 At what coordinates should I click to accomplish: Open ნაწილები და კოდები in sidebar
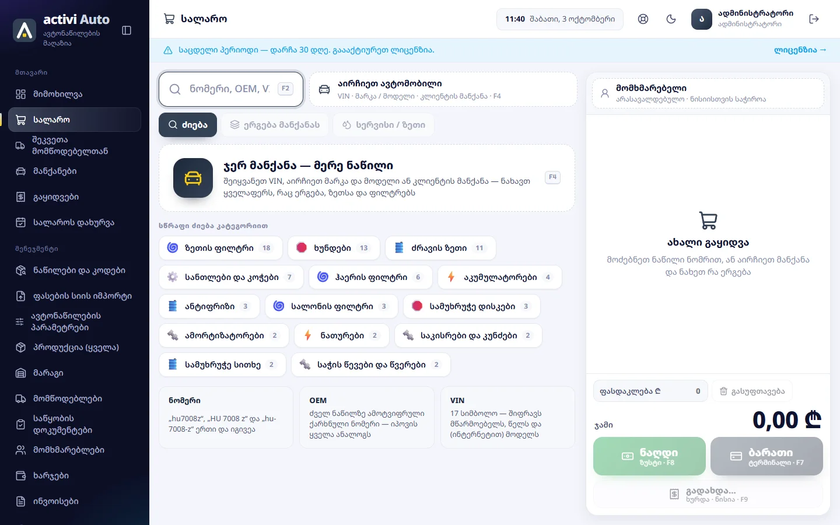[75, 270]
